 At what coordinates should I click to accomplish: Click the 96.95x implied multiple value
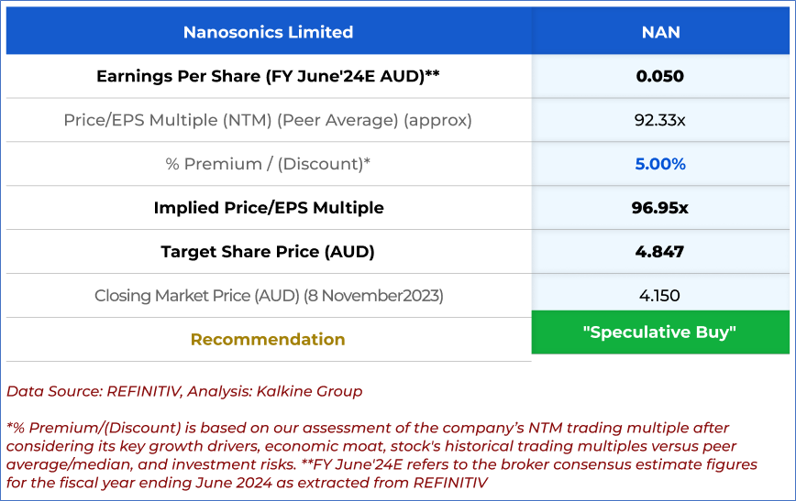[x=660, y=208]
